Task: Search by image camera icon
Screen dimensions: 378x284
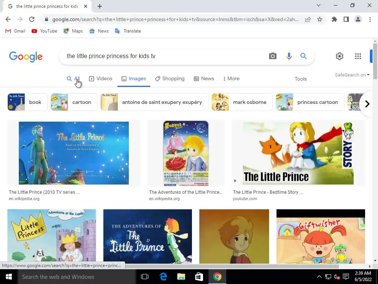Action: (273, 56)
